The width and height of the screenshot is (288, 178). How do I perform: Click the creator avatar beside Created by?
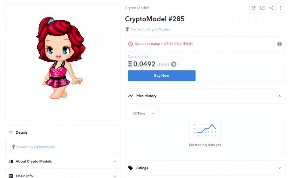(13, 147)
